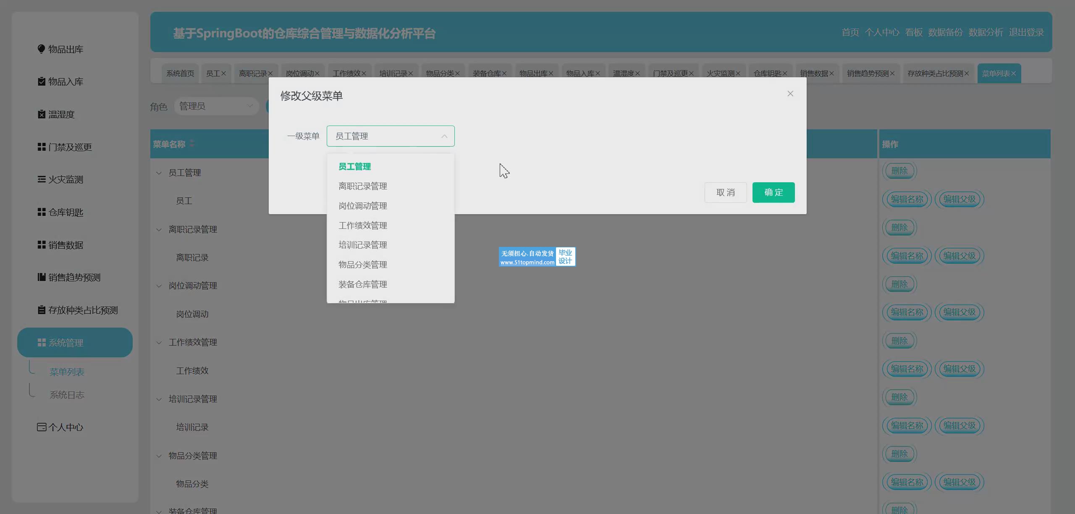Click the 物品出库 sidebar icon

(41, 49)
